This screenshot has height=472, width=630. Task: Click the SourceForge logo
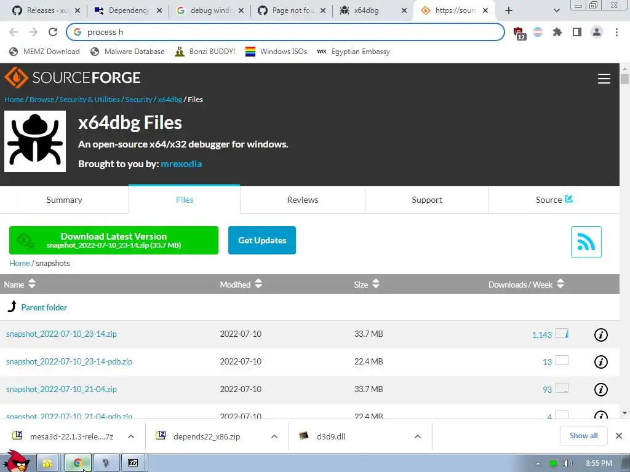click(x=73, y=77)
